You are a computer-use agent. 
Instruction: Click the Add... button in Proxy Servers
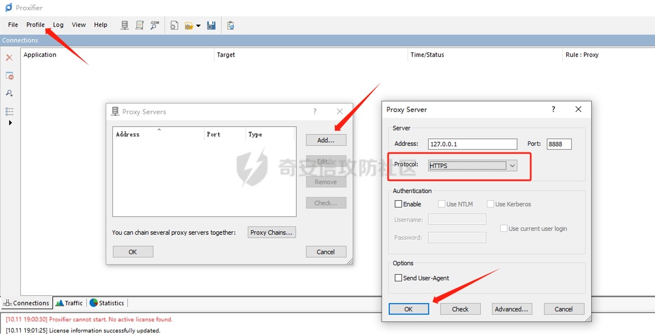click(326, 140)
